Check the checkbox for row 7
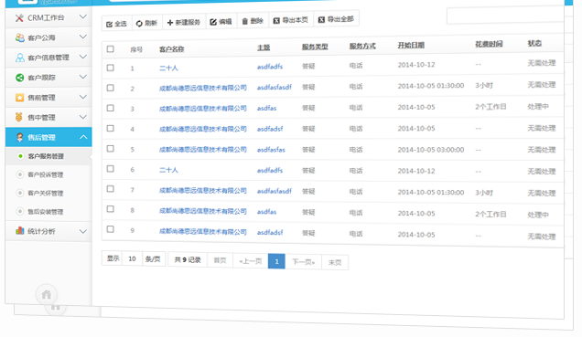 pos(110,189)
